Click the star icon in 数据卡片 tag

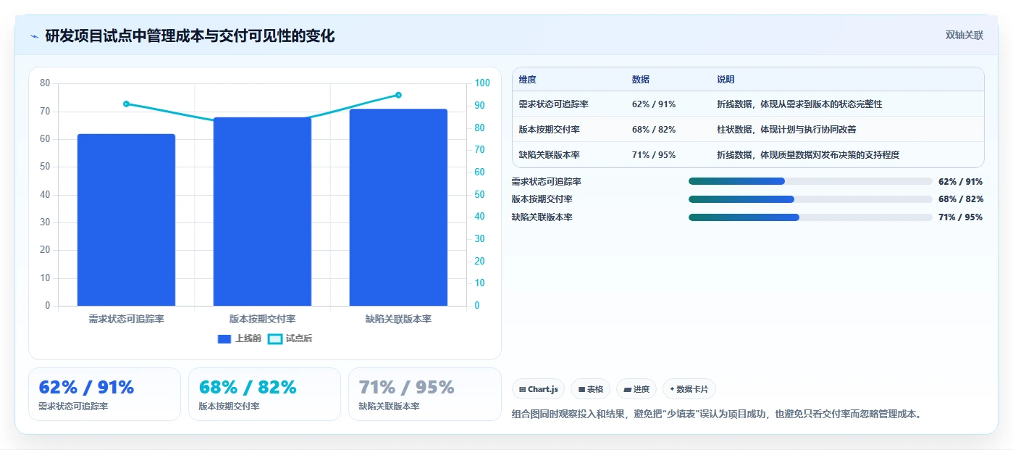672,389
